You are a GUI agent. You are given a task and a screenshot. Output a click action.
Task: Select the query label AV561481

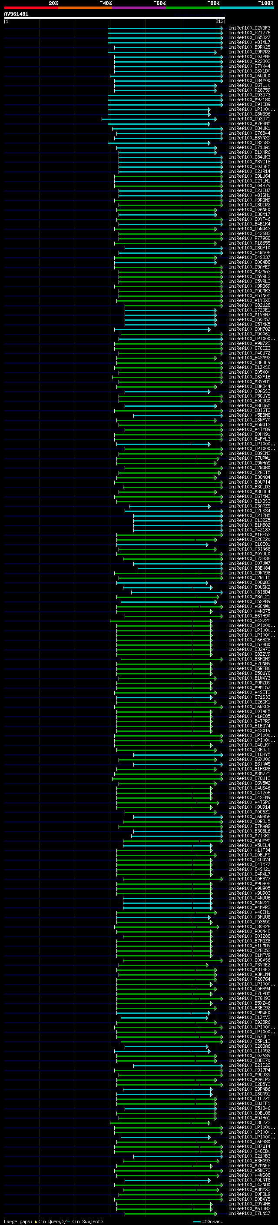click(16, 14)
